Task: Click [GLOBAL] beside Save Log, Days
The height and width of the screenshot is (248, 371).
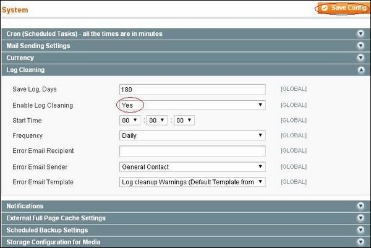Action: pyautogui.click(x=294, y=89)
